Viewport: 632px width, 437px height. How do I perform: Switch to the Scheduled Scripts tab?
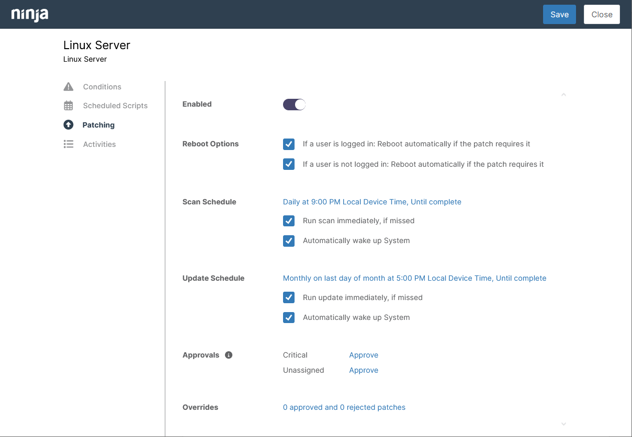(115, 106)
